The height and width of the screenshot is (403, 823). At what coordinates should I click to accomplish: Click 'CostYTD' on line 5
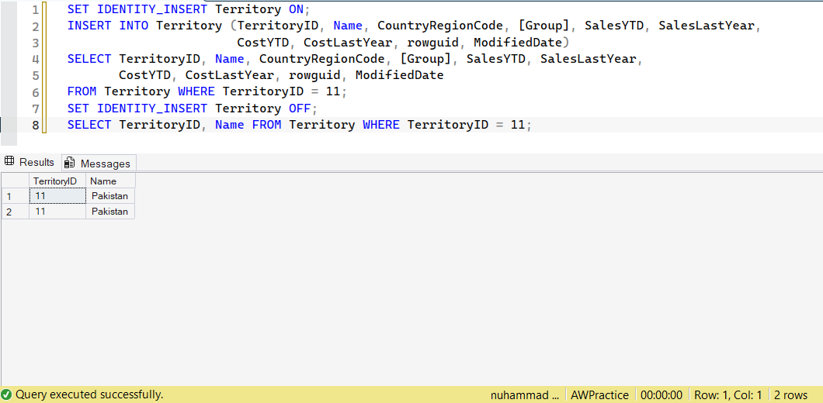point(145,75)
